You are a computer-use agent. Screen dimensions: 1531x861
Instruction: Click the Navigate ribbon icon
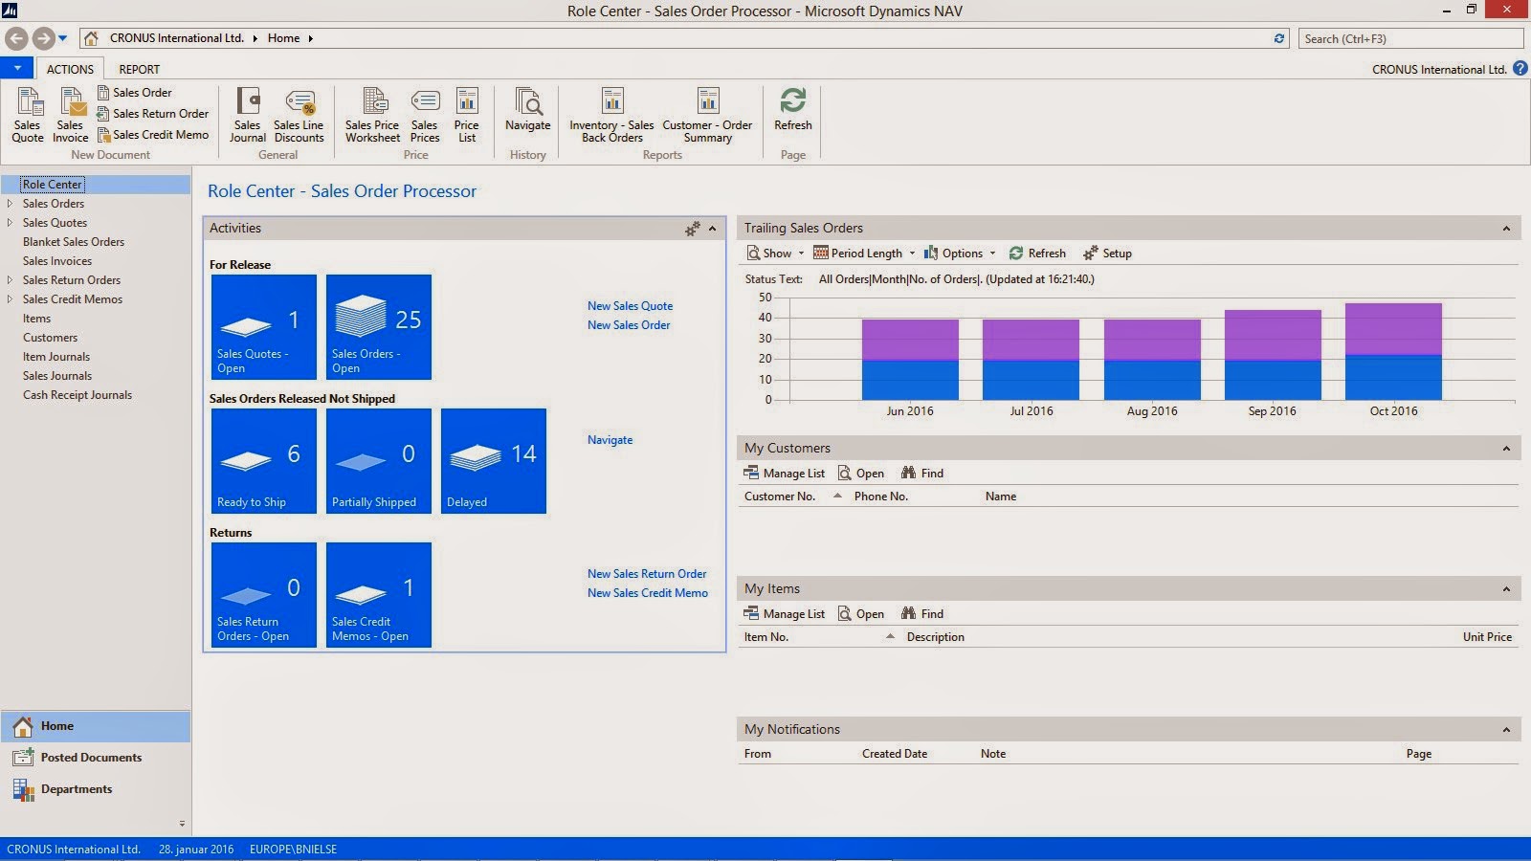[x=528, y=109]
